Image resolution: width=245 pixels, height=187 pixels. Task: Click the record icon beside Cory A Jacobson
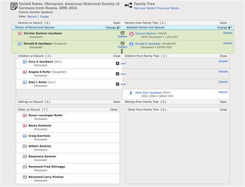pos(25,61)
